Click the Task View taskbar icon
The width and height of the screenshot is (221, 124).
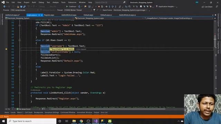click(67, 121)
